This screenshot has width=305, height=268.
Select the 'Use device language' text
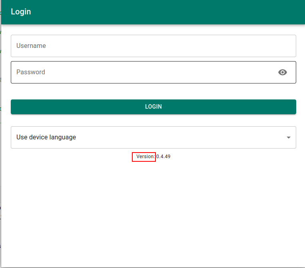[x=46, y=137]
